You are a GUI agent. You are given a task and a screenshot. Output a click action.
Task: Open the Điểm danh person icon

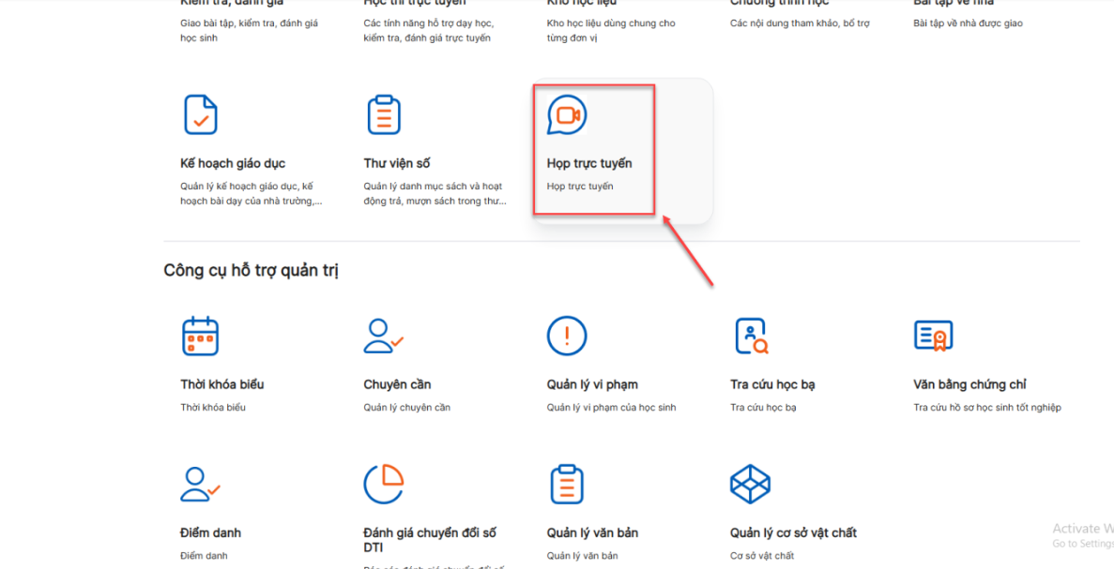[200, 484]
